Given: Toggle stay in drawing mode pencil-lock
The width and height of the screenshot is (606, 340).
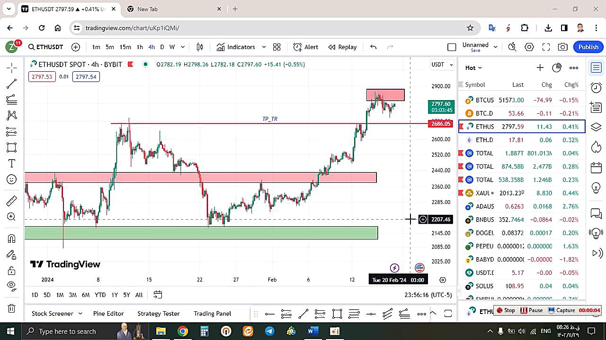Looking at the screenshot, I should [x=12, y=255].
